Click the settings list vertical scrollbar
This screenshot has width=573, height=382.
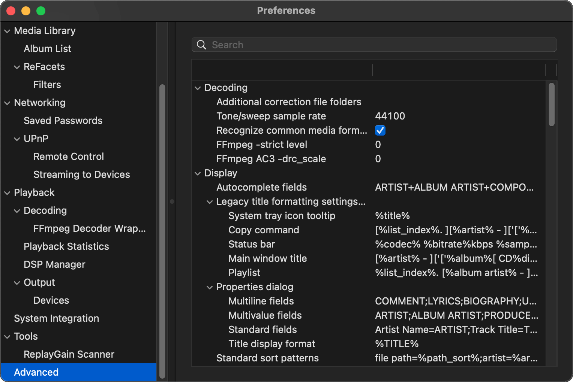551,105
